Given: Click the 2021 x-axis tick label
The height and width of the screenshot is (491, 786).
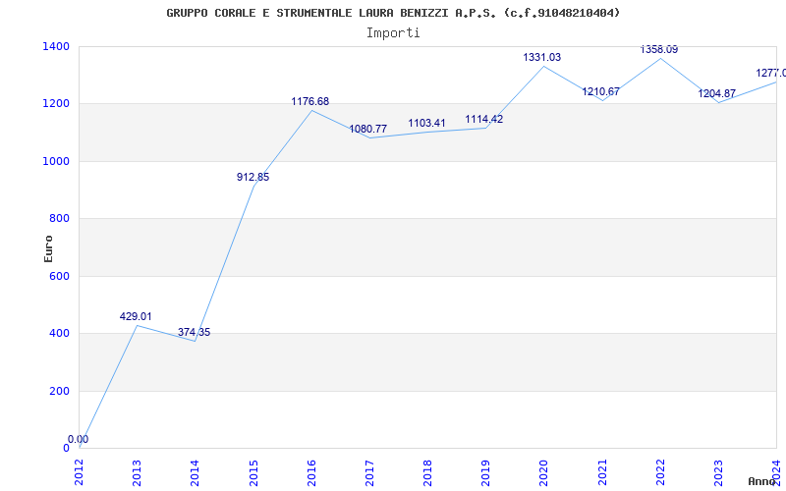Looking at the screenshot, I should coord(602,473).
